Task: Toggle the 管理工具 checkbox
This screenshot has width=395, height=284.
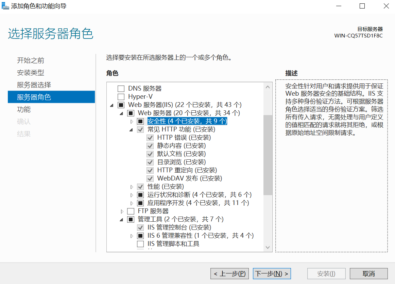Action: tap(131, 219)
